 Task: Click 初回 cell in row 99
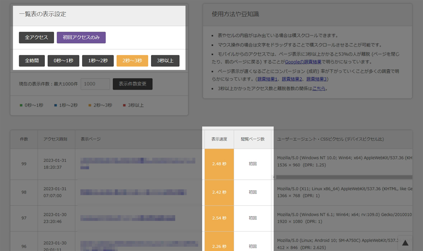click(x=253, y=164)
